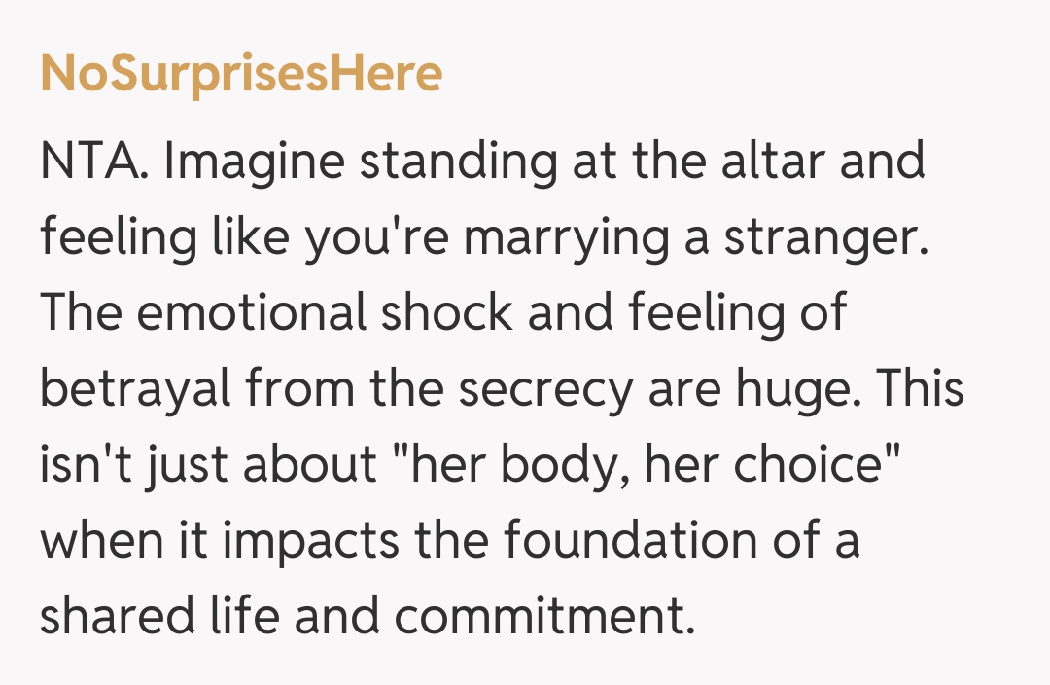Open the NoSurprisesHere user profile
This screenshot has height=685, width=1050.
[x=241, y=74]
